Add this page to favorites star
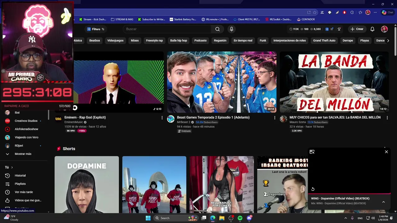The image size is (397, 223). click(315, 12)
